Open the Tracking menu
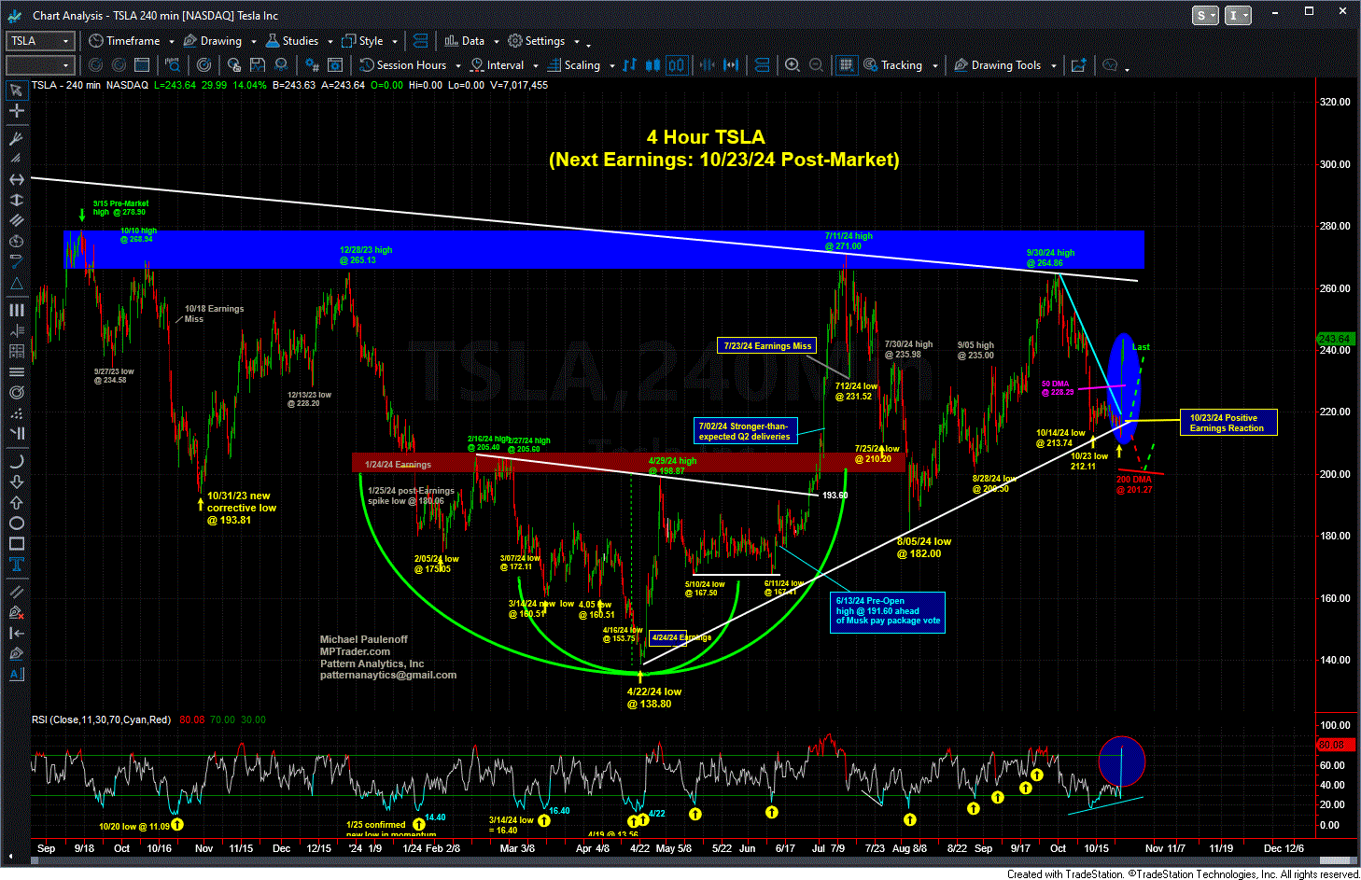Screen dimensions: 1361x880 [x=892, y=65]
